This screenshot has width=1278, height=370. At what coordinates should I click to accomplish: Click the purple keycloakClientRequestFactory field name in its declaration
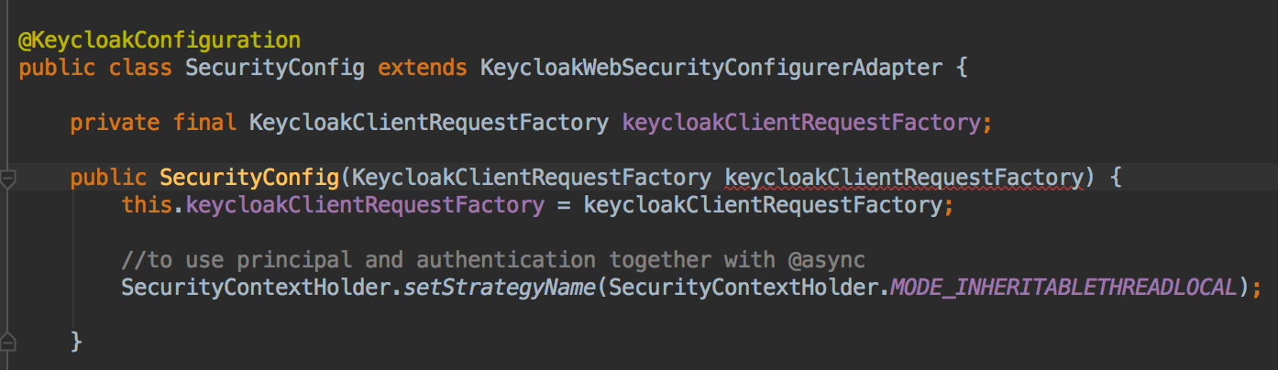[x=800, y=123]
